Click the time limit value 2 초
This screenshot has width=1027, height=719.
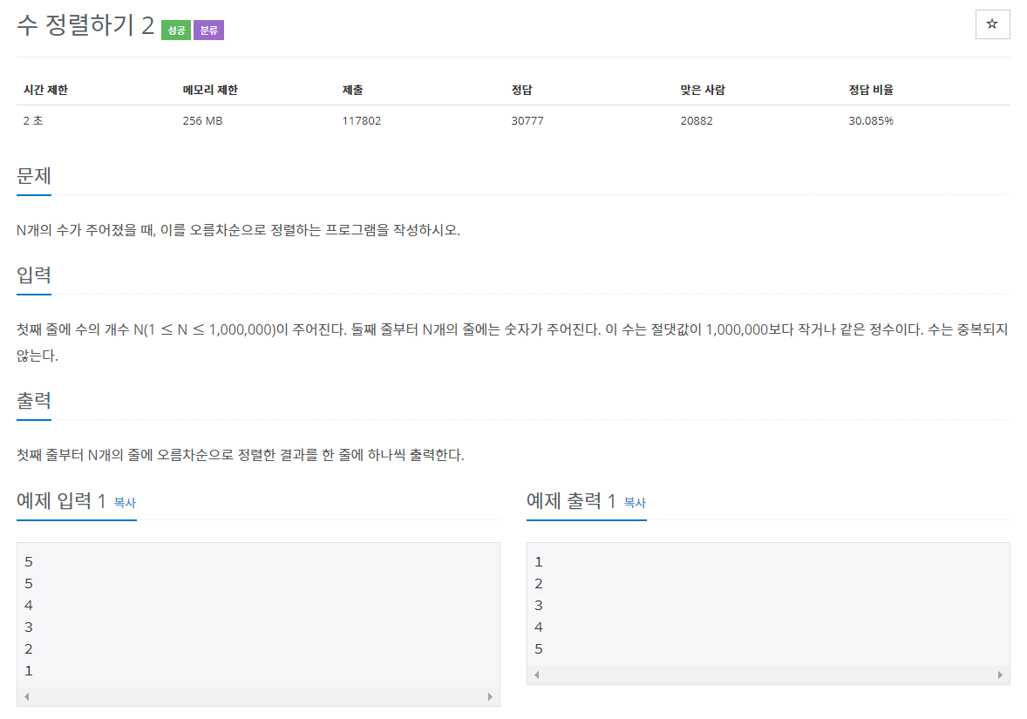(x=33, y=120)
